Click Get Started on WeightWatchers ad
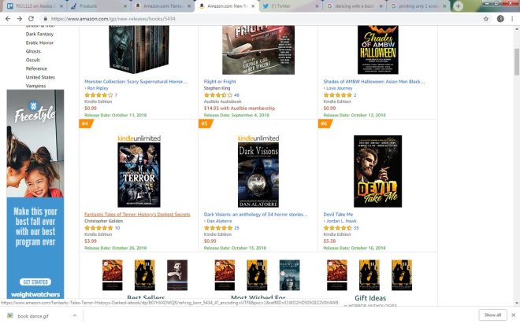Image resolution: width=520 pixels, height=324 pixels. [35, 282]
